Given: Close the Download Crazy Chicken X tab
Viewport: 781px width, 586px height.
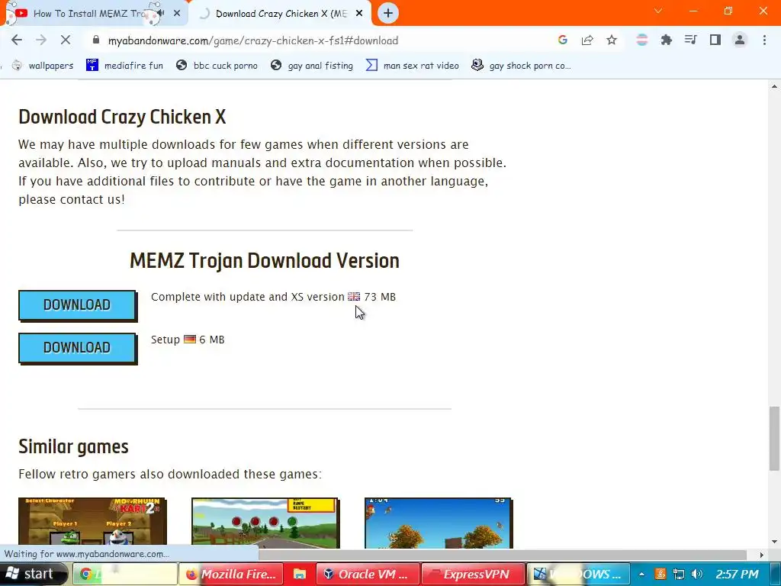Looking at the screenshot, I should [x=359, y=14].
